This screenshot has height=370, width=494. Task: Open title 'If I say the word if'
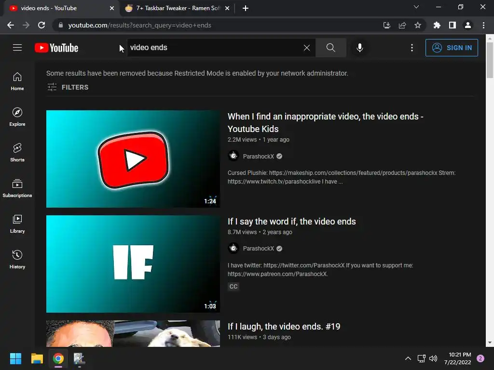tap(292, 222)
